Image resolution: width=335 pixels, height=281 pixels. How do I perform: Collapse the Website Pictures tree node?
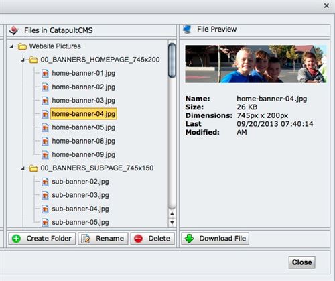click(11, 46)
